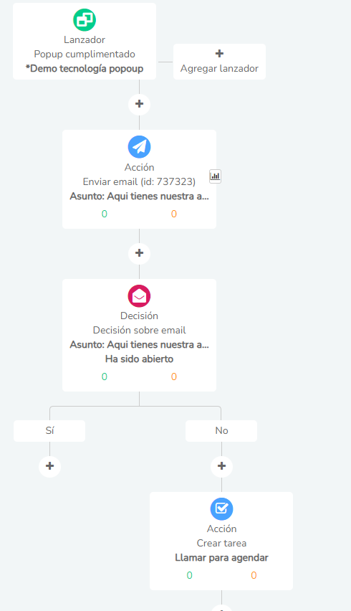
Task: Select the No branch label
Action: 221,431
